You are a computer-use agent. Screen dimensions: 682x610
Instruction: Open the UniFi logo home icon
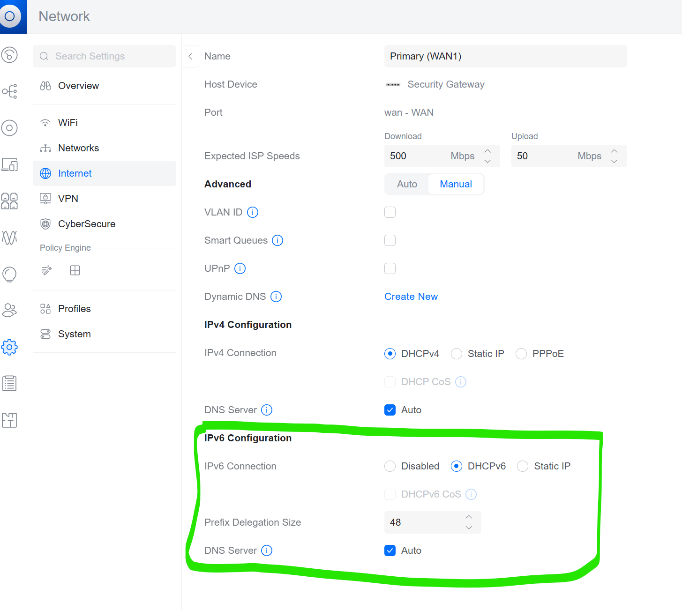pos(10,16)
